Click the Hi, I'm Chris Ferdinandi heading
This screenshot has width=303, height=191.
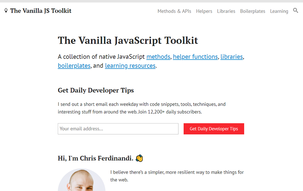[96, 158]
